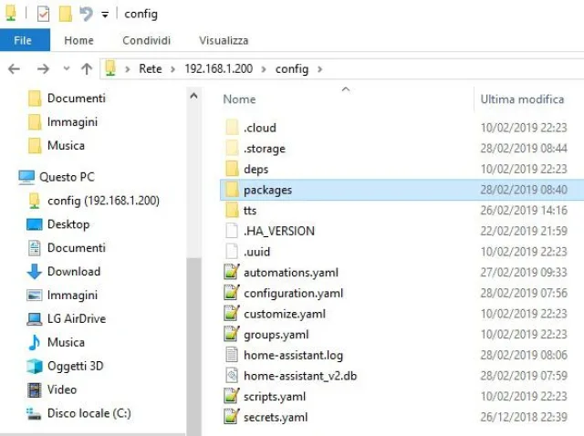Click the Back navigation arrow
This screenshot has width=584, height=436.
coord(15,69)
